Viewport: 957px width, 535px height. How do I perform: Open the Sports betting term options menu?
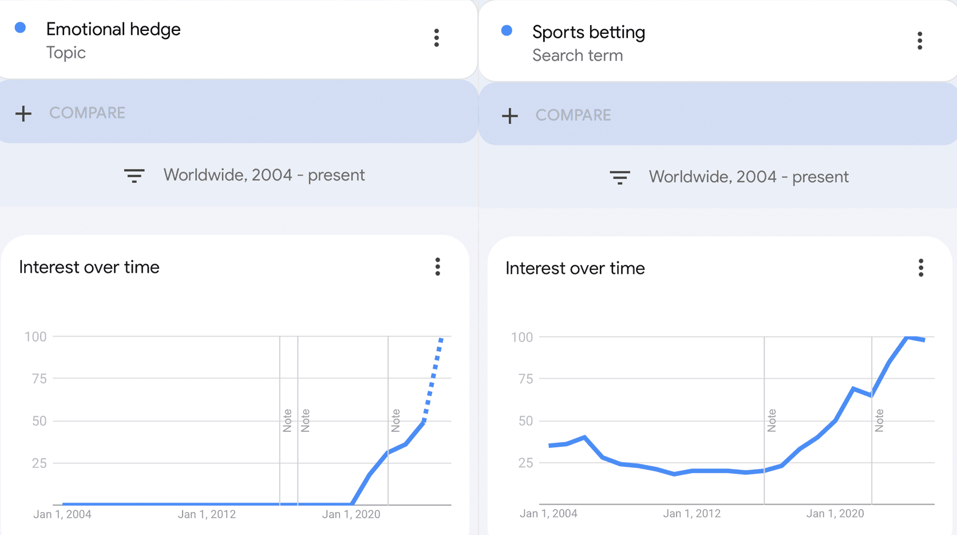(x=920, y=41)
